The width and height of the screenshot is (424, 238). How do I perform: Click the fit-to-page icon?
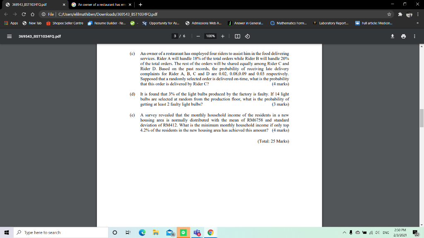tap(238, 36)
